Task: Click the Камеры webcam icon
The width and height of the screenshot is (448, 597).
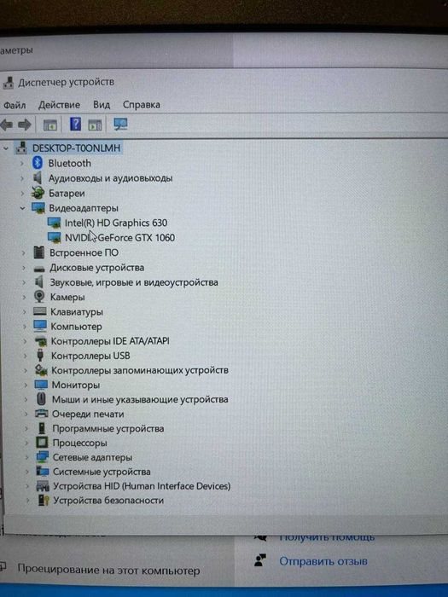Action: [39, 297]
